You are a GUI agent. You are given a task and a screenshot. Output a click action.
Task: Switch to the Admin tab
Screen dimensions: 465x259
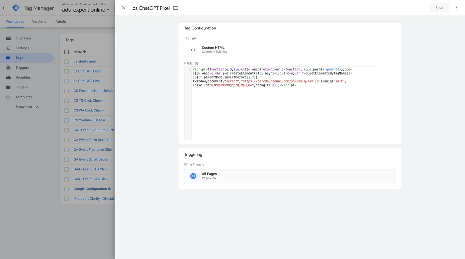pyautogui.click(x=61, y=22)
